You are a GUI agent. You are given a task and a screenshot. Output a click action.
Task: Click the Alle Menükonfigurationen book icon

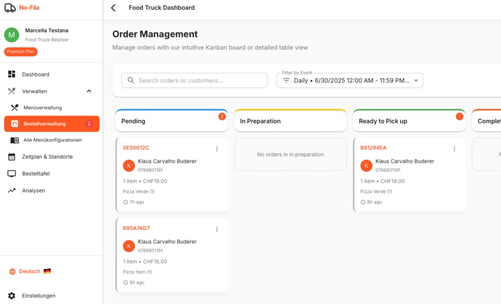15,140
